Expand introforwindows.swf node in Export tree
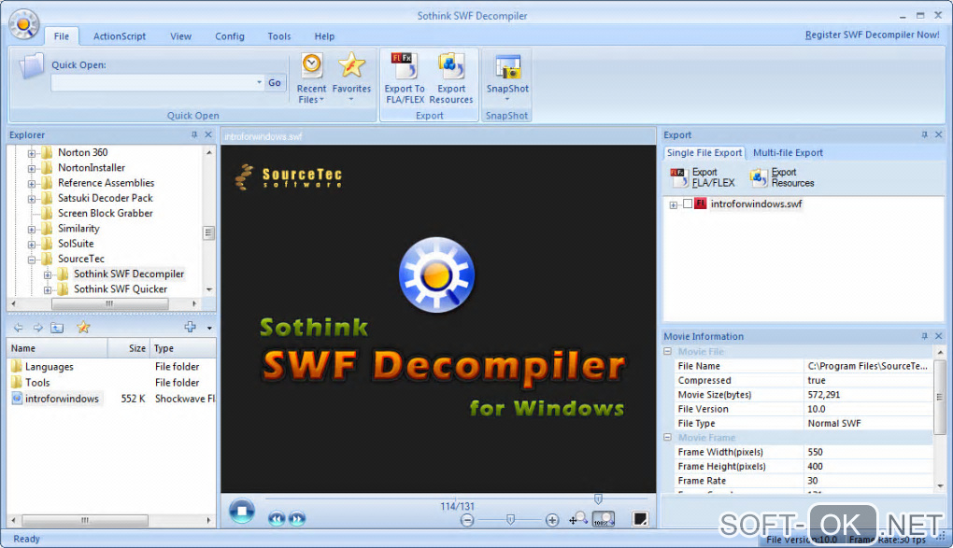953x548 pixels. (674, 204)
